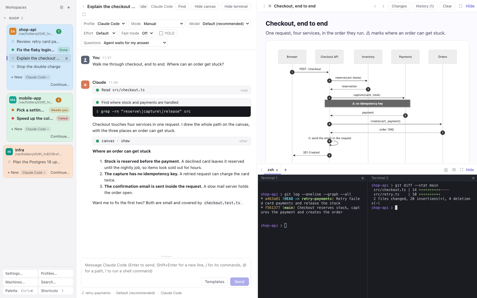Viewport: 477px width, 298px height.
Task: Open the Model Default dropdown
Action: pyautogui.click(x=219, y=24)
